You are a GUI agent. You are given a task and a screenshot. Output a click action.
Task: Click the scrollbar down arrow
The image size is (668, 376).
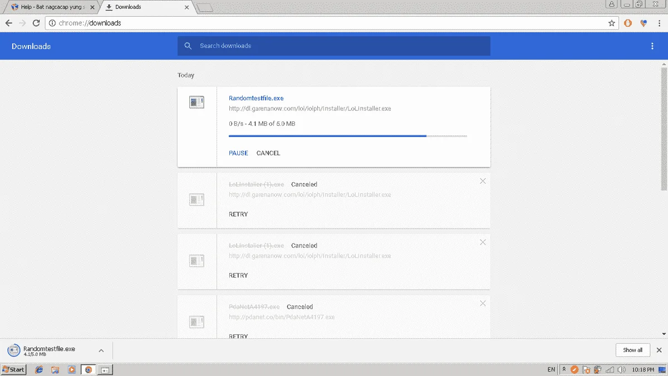pos(664,334)
